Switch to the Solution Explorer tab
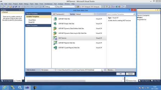Image resolution: width=161 pixels, height=90 pixels. tap(131, 81)
